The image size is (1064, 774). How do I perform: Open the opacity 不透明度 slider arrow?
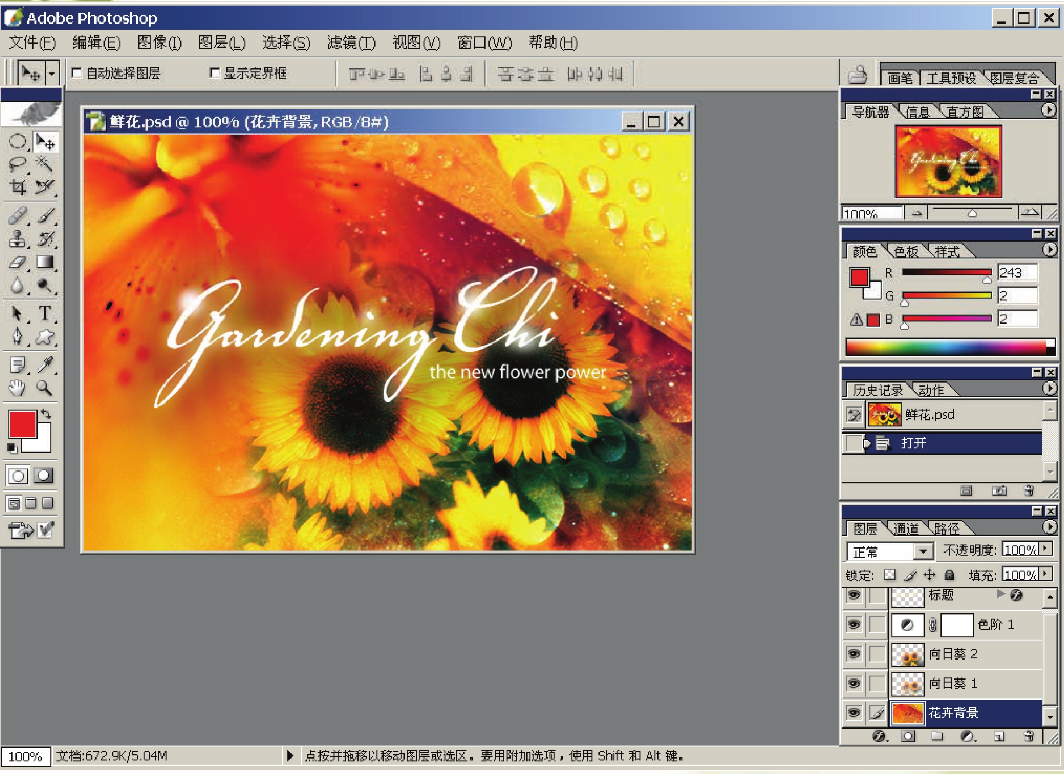click(x=1045, y=548)
